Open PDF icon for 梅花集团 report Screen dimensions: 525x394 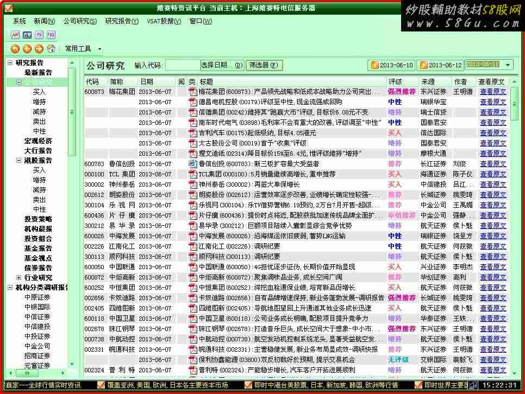pyautogui.click(x=193, y=92)
